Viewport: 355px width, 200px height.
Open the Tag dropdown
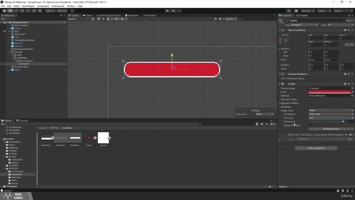coord(303,24)
